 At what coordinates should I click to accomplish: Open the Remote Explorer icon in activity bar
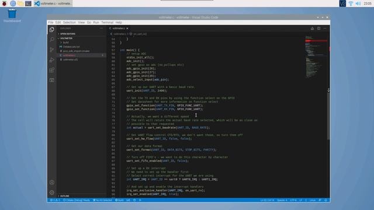coord(52,80)
